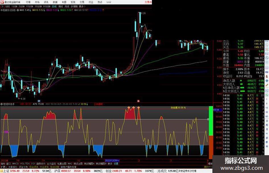Expand the 更多 periods chevron
Screen dimensions: 269x173
click(82, 7)
